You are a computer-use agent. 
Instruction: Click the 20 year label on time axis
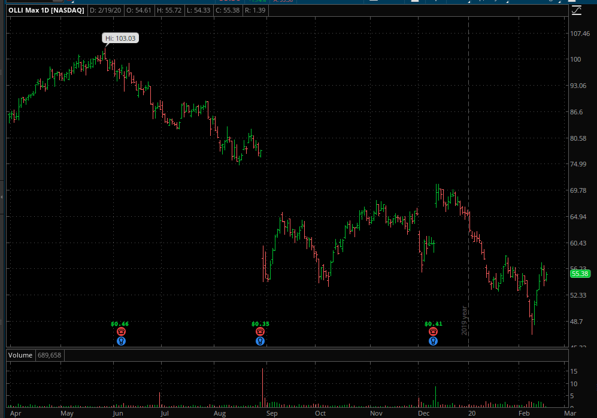[472, 413]
